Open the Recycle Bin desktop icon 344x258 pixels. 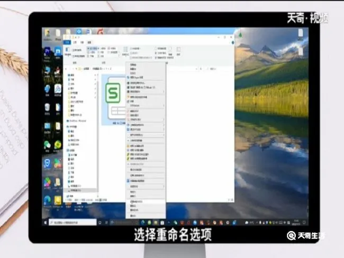pos(47,109)
